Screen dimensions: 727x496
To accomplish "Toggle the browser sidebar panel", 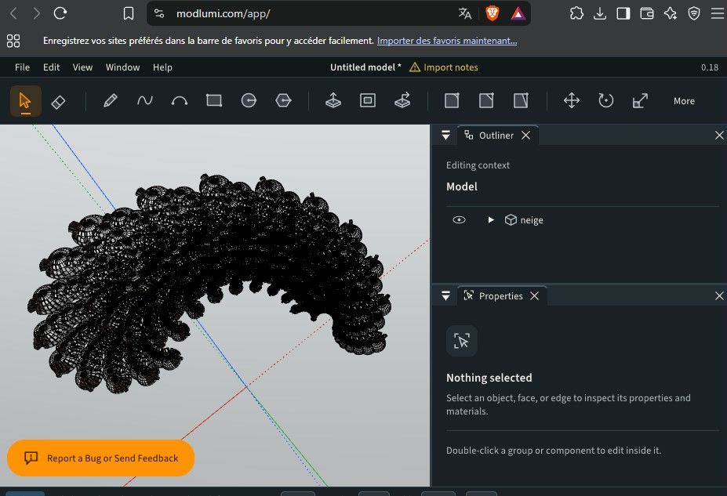I will click(623, 13).
